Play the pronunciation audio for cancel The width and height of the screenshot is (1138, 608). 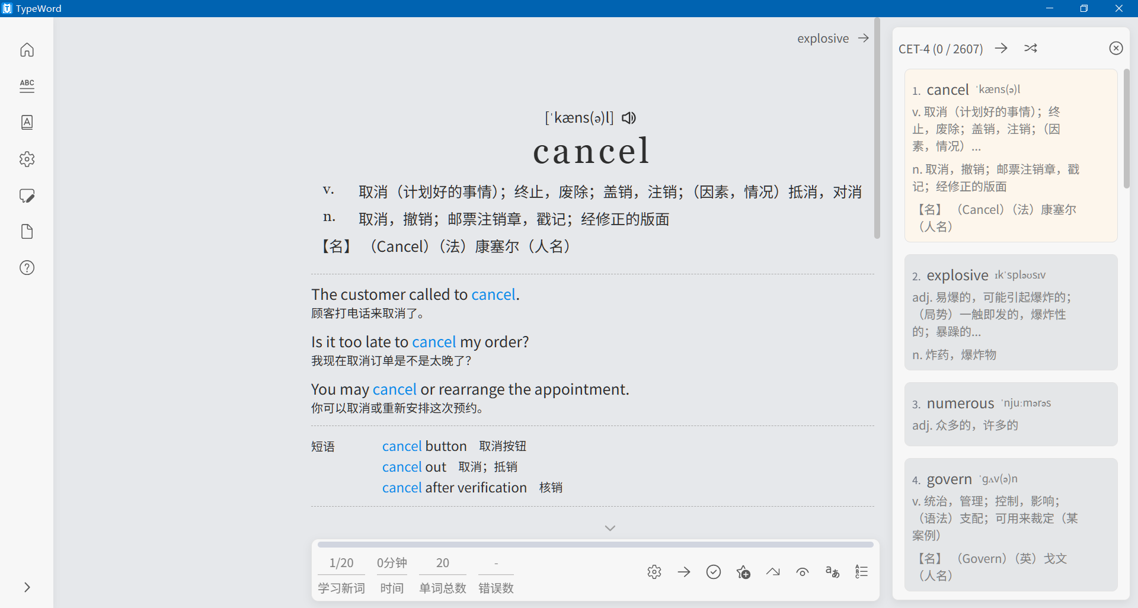(x=629, y=118)
